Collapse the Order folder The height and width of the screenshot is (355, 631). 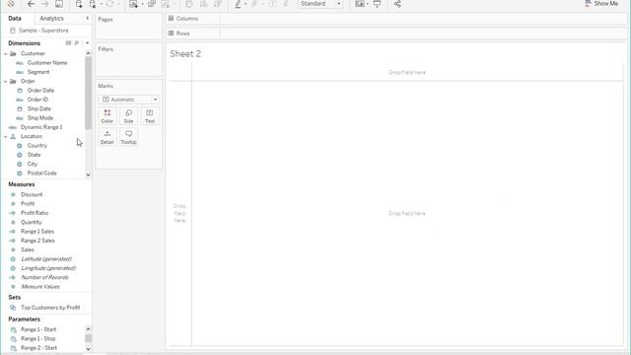pyautogui.click(x=6, y=81)
